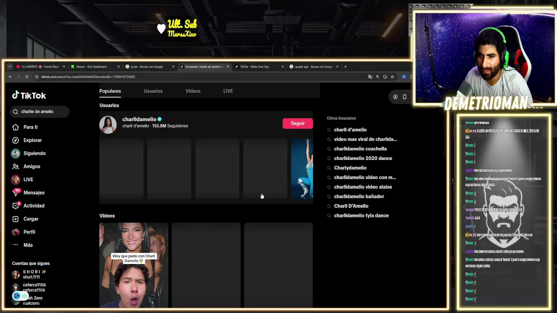Bookmark this page with the star icon
This screenshot has width=557, height=313.
tap(392, 77)
